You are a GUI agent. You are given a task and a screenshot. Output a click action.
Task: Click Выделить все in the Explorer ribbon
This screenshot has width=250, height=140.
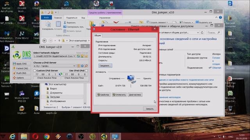204,23
